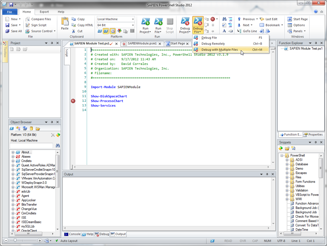Click the Start Page icon in Windows group
The height and width of the screenshot is (246, 327).
pyautogui.click(x=290, y=19)
